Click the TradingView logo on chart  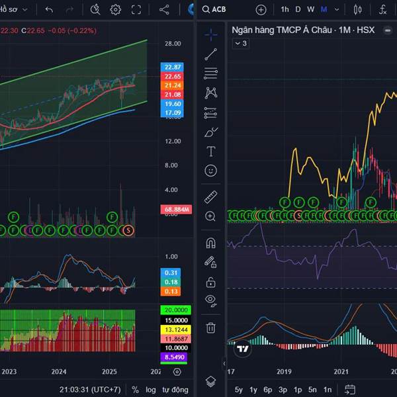[243, 349]
